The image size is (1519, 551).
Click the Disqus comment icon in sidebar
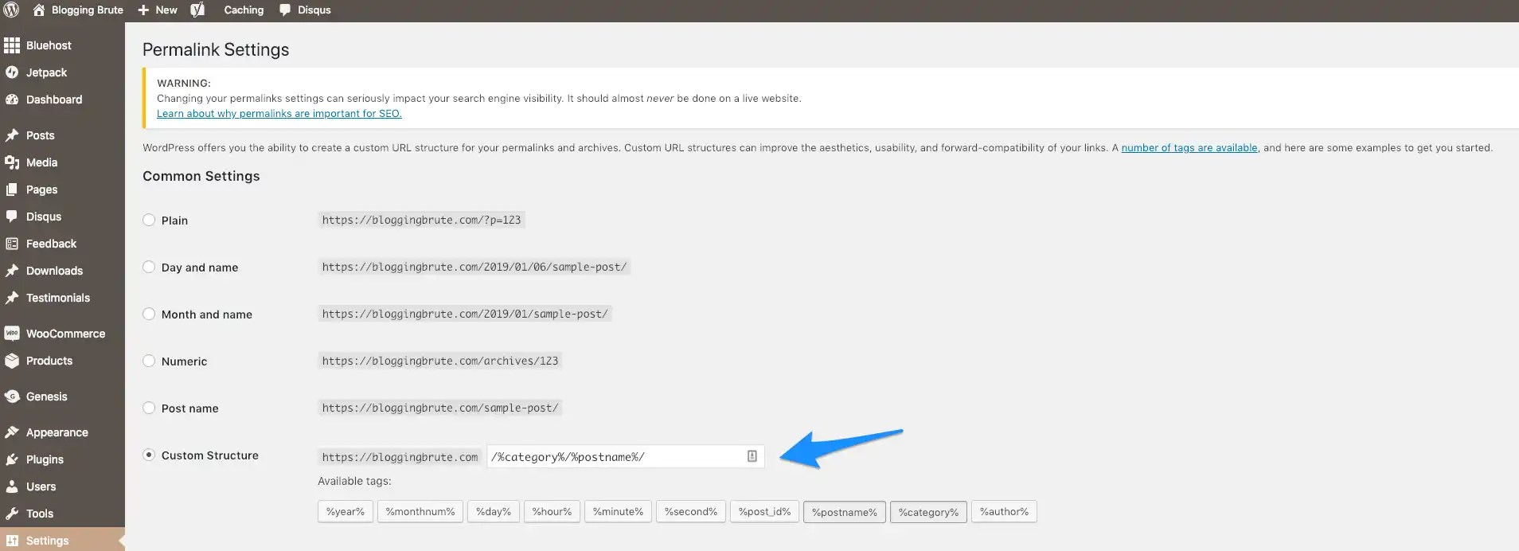12,217
